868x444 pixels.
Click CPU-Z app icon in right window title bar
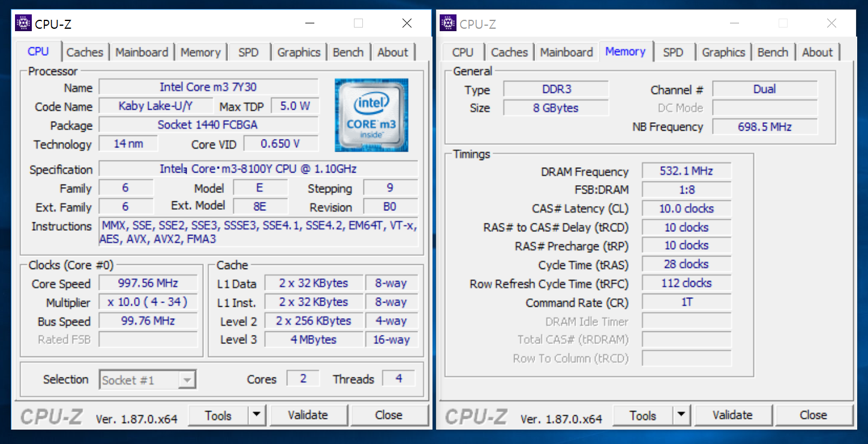[x=447, y=23]
